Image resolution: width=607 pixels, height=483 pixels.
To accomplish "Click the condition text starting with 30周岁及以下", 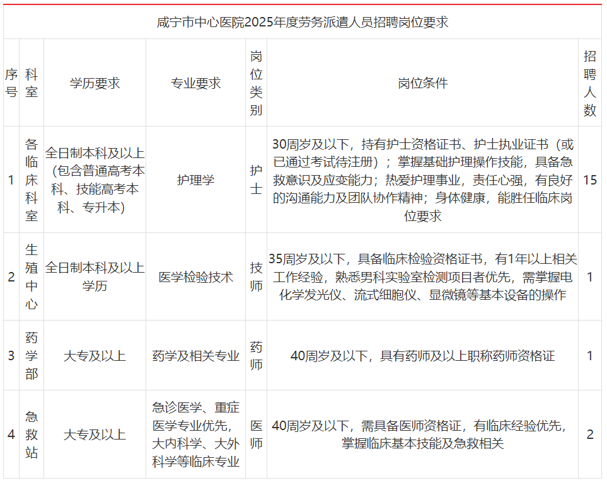I will (422, 180).
